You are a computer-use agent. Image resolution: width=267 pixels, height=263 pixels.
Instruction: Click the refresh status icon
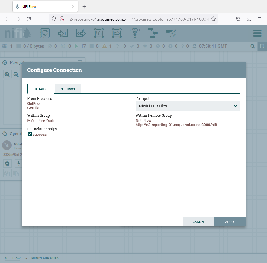coord(194,46)
